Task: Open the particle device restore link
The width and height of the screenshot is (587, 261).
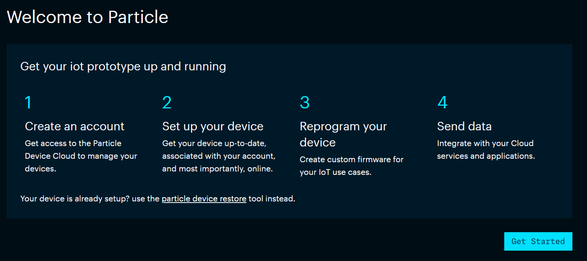Action: tap(204, 199)
